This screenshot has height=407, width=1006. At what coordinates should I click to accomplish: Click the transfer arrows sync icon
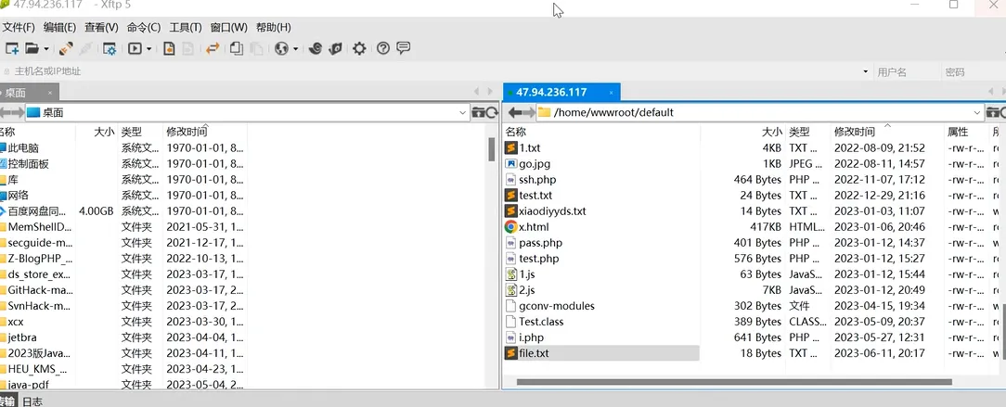click(x=213, y=48)
